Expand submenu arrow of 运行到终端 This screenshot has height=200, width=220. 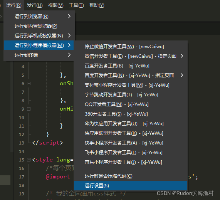[69, 55]
